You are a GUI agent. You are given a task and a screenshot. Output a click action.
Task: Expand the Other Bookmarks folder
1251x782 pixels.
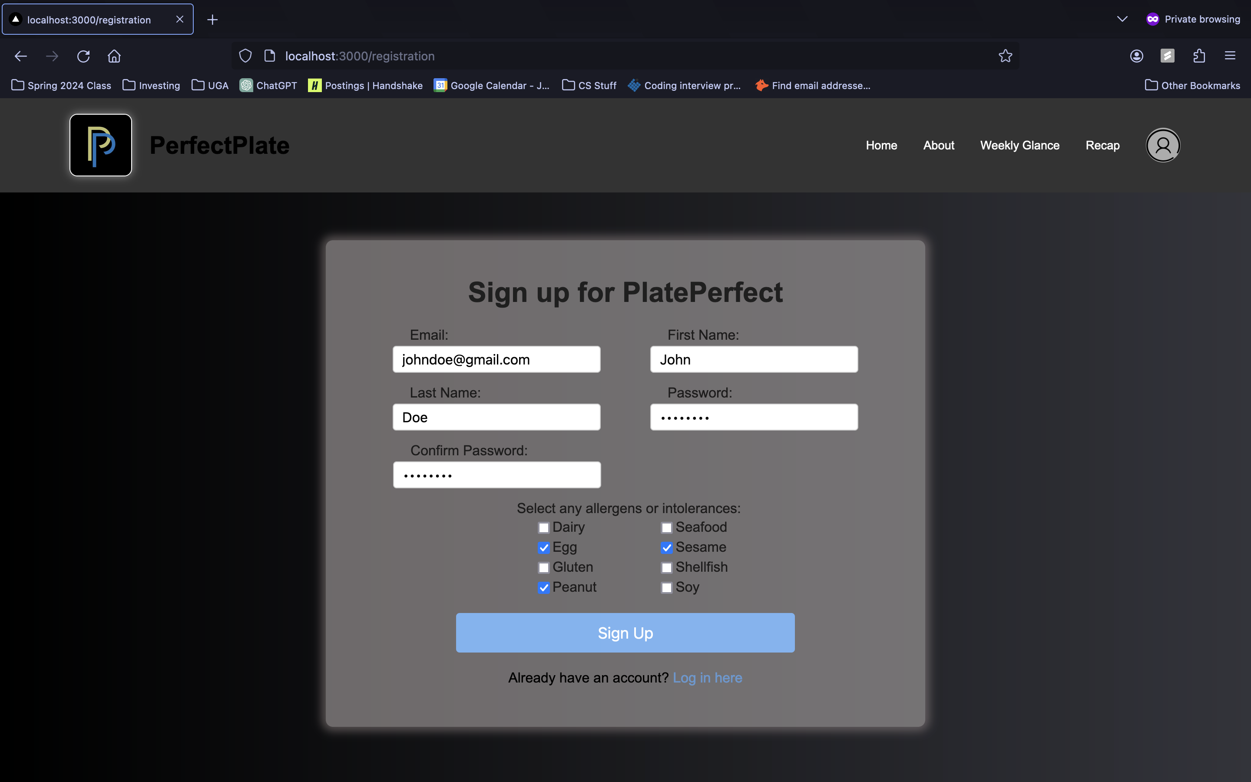pos(1192,85)
